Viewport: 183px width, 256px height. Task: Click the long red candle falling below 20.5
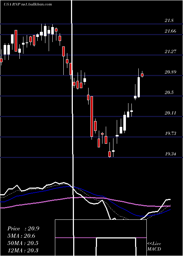tap(91, 116)
